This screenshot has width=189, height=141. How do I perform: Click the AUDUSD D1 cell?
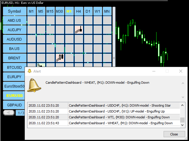pyautogui.click(x=88, y=39)
